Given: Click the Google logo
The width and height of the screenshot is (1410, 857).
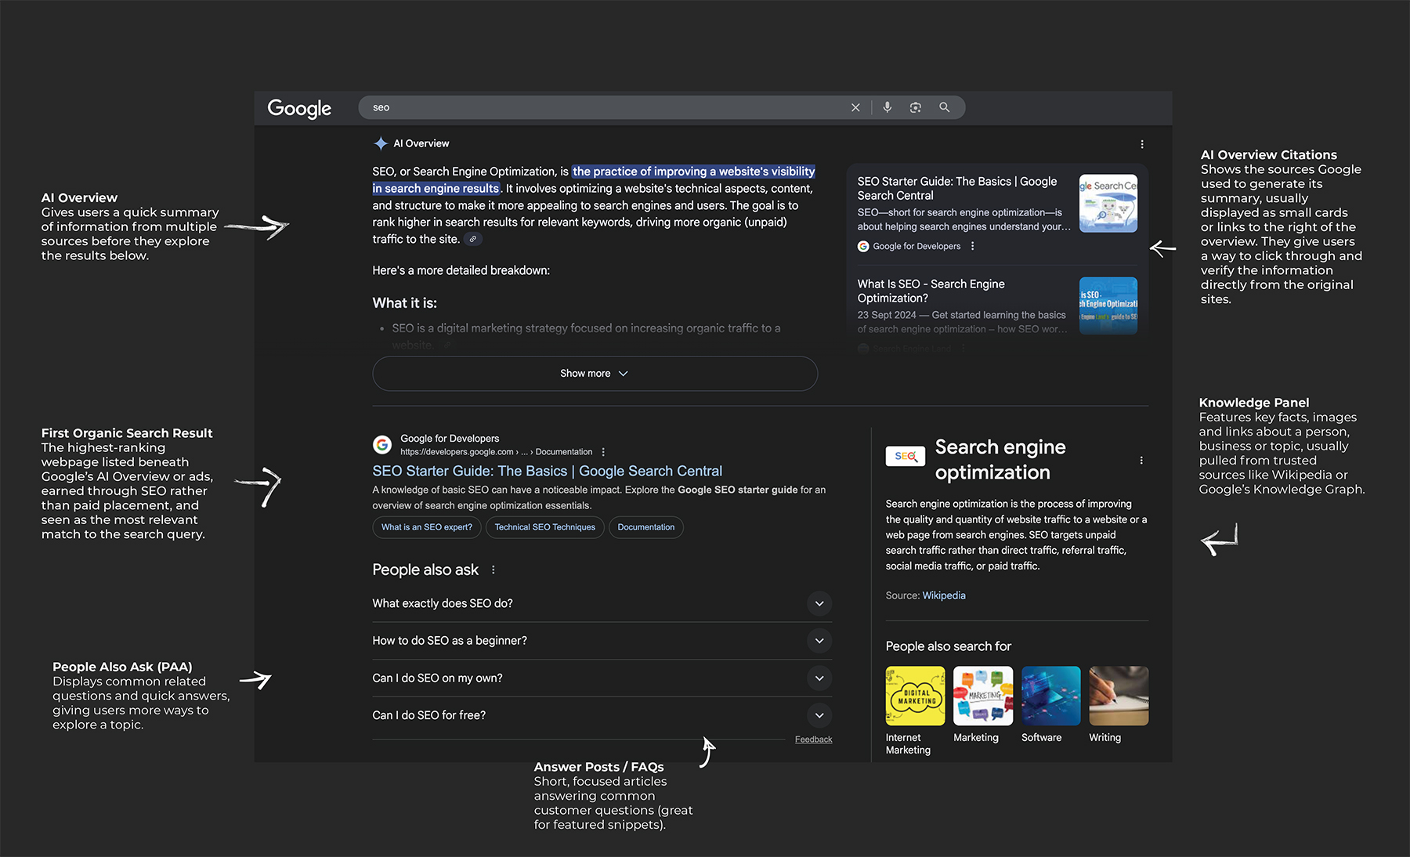Looking at the screenshot, I should click(x=299, y=108).
